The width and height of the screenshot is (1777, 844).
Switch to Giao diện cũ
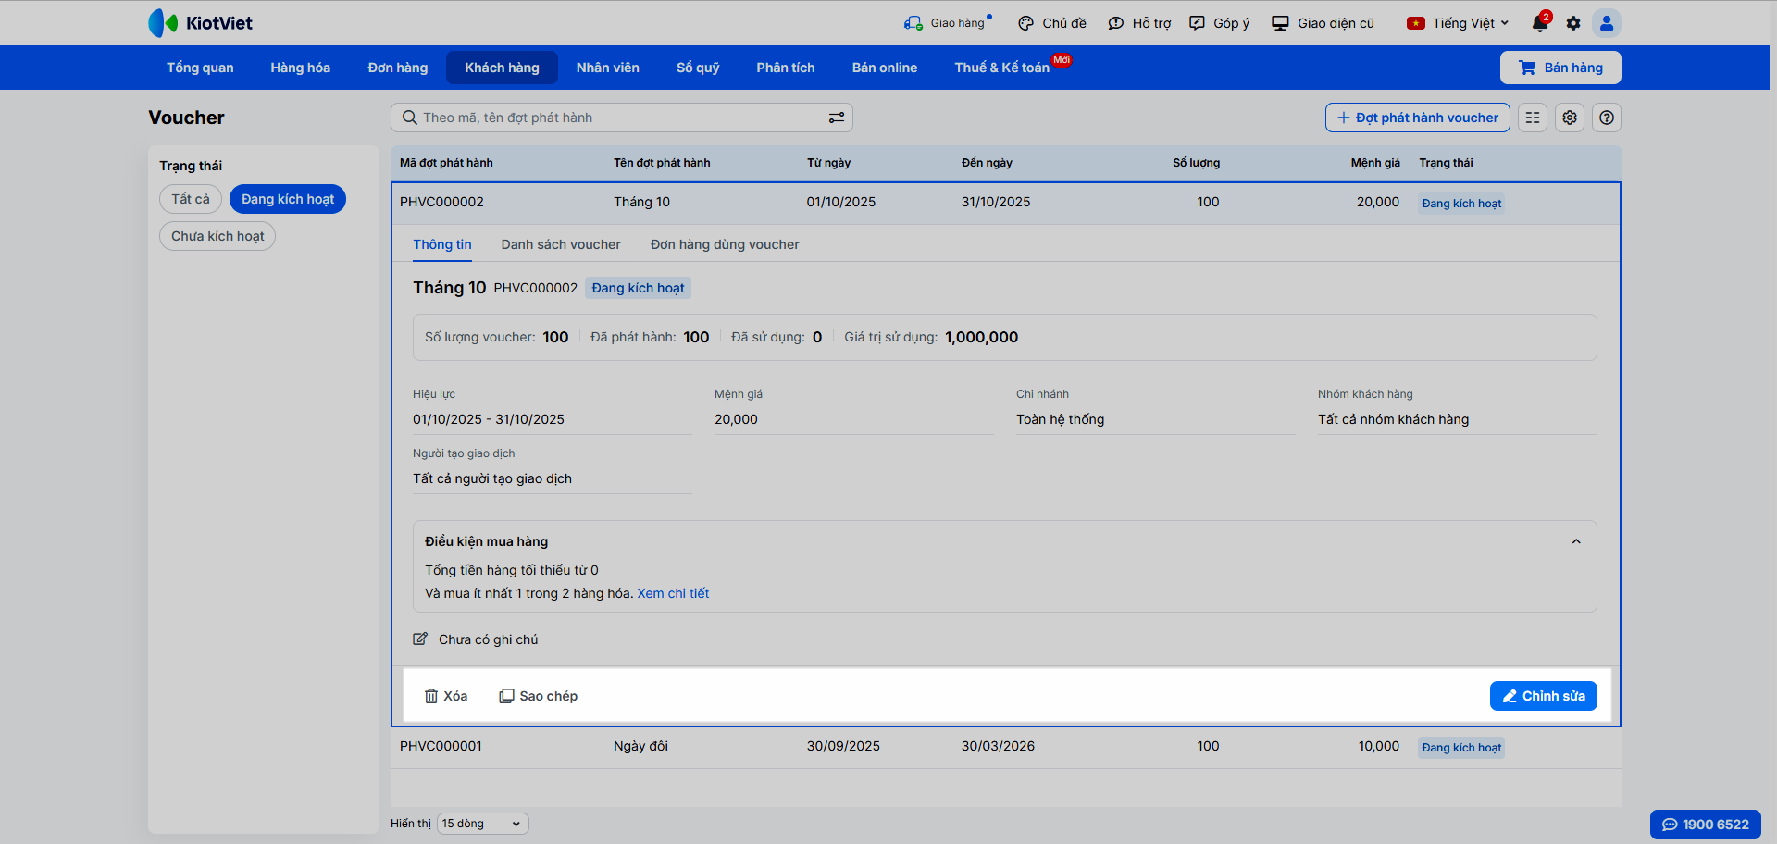click(1323, 23)
